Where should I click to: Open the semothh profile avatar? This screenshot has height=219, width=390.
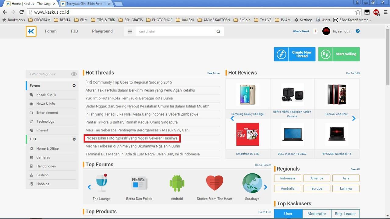point(326,31)
